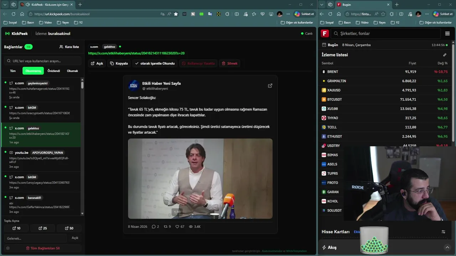Select the Okunmamış filter tab
This screenshot has height=256, width=456.
click(33, 71)
